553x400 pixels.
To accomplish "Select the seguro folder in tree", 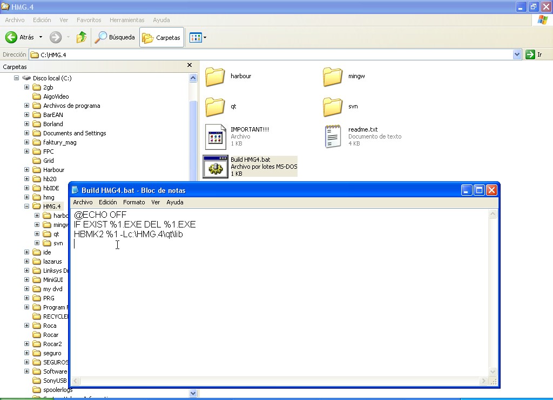I will [x=52, y=353].
